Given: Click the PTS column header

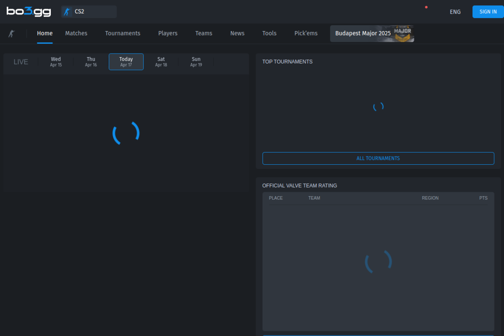Looking at the screenshot, I should click(x=483, y=198).
